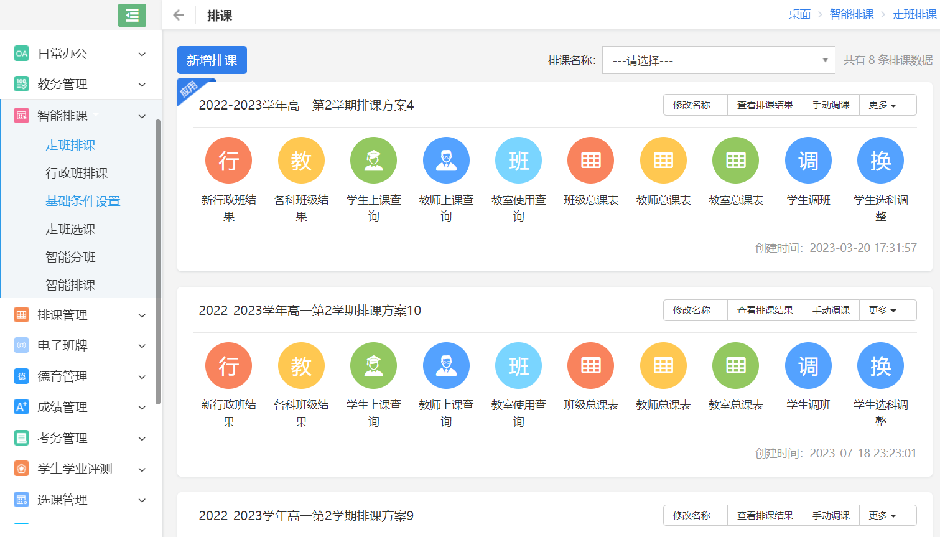Open 教室总课表 in 方案10
The width and height of the screenshot is (940, 537).
coord(736,366)
